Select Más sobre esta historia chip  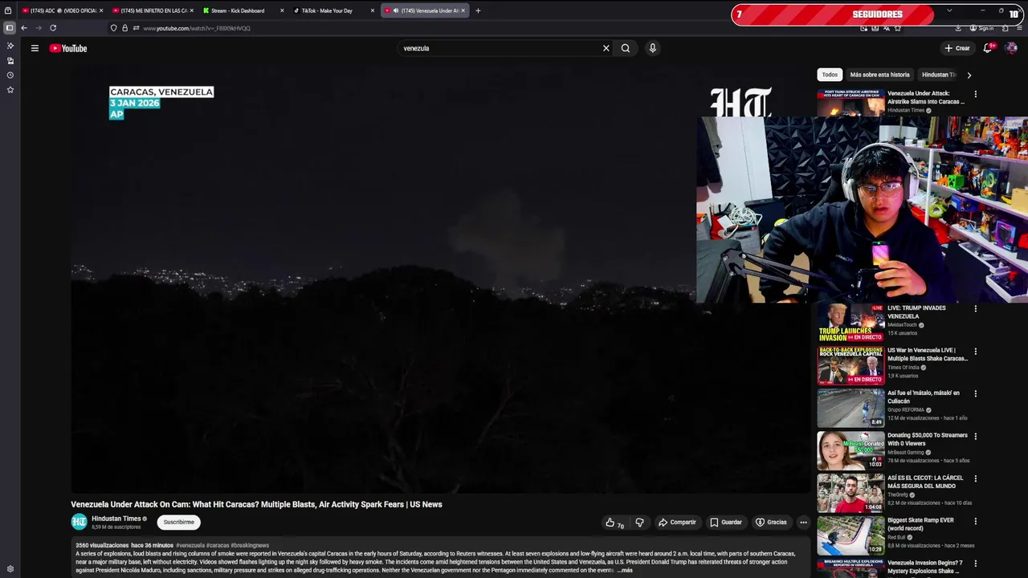[x=879, y=75]
